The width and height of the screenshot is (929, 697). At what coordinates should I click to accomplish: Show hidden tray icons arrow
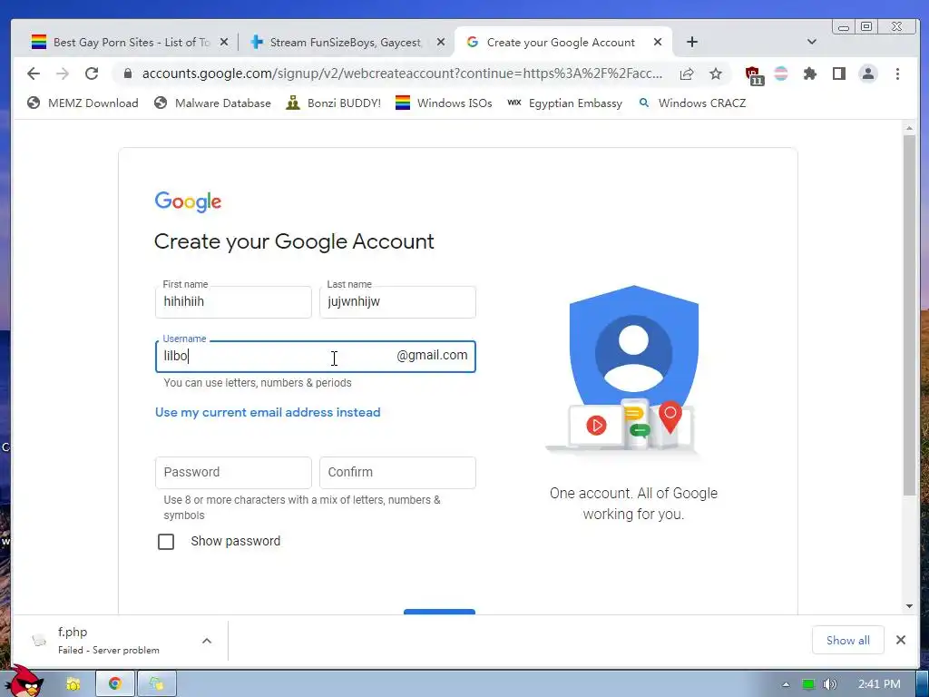click(x=787, y=684)
